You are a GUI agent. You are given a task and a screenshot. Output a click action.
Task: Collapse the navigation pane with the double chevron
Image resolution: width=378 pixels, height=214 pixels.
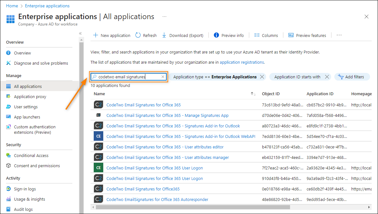[80, 33]
